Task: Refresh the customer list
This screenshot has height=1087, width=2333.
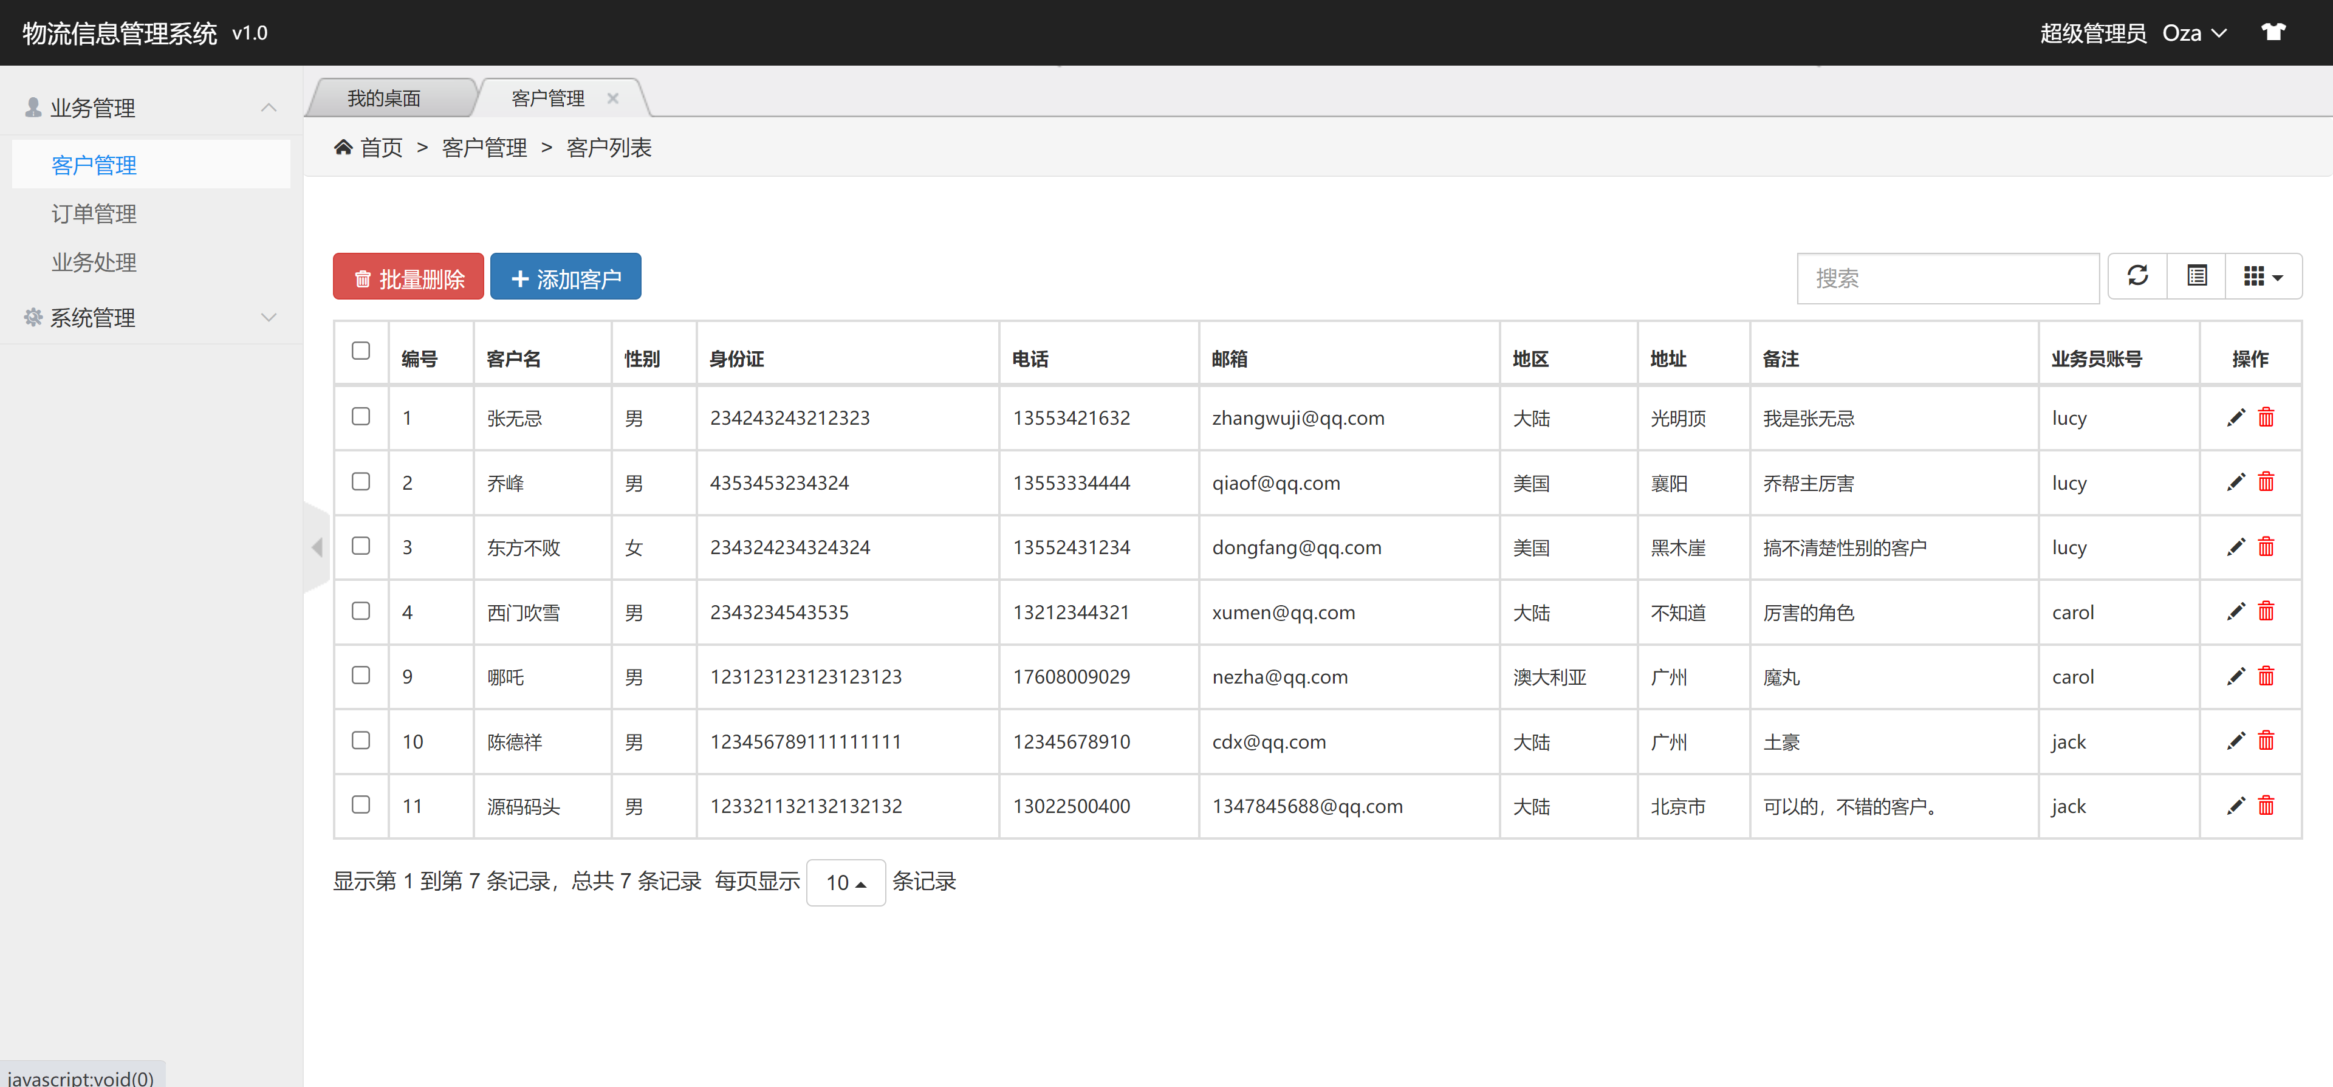Action: [x=2137, y=276]
